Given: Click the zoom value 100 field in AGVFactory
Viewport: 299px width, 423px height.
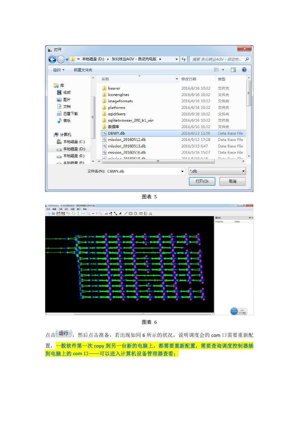Looking at the screenshot, I should 93,214.
